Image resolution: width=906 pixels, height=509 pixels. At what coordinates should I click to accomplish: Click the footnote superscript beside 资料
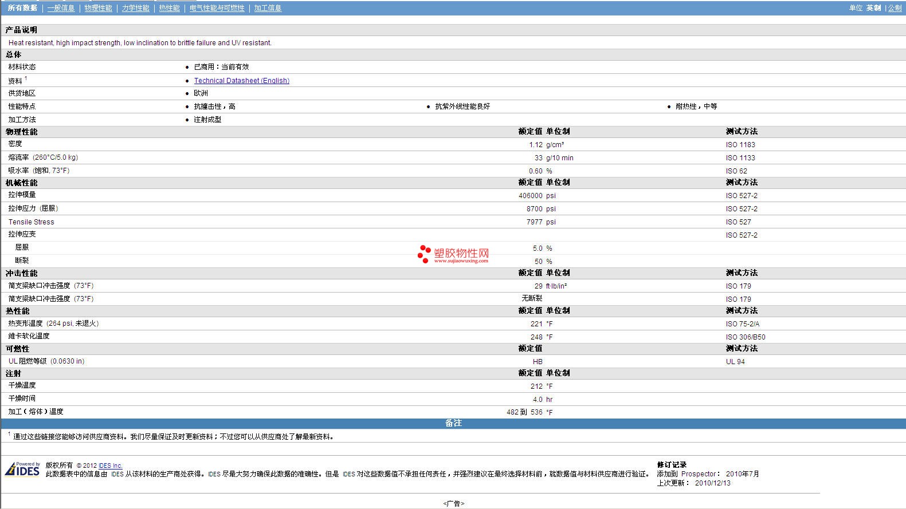pyautogui.click(x=26, y=78)
